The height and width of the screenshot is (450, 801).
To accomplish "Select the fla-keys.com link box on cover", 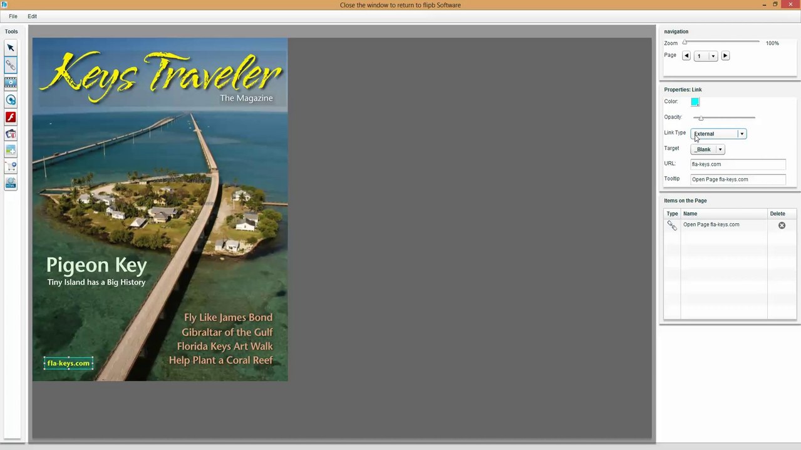I will (68, 363).
